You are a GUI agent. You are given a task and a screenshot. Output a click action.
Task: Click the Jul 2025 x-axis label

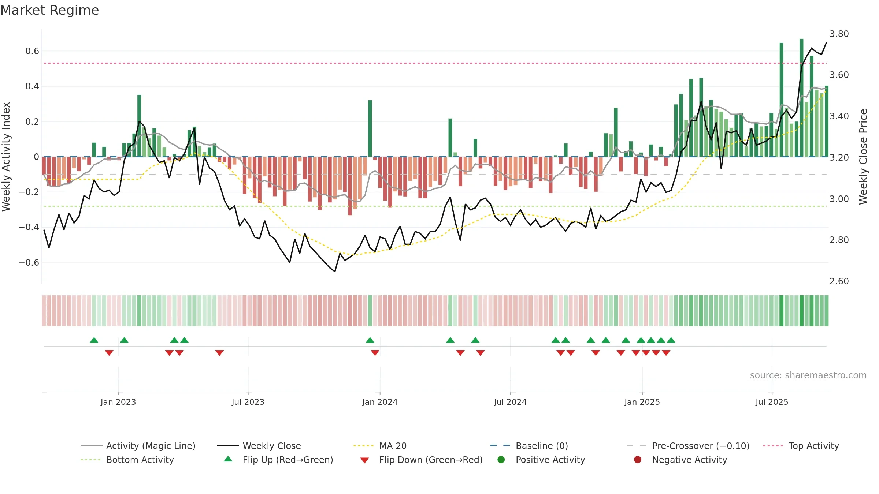click(772, 402)
